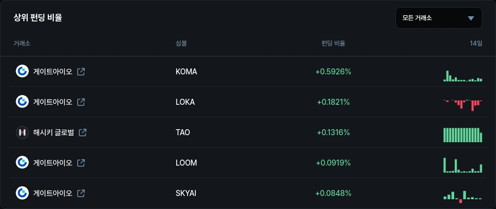Viewport: 496px width, 209px height.
Task: Open external link beside SKYAI's 게이트아이오
Action: pos(81,193)
